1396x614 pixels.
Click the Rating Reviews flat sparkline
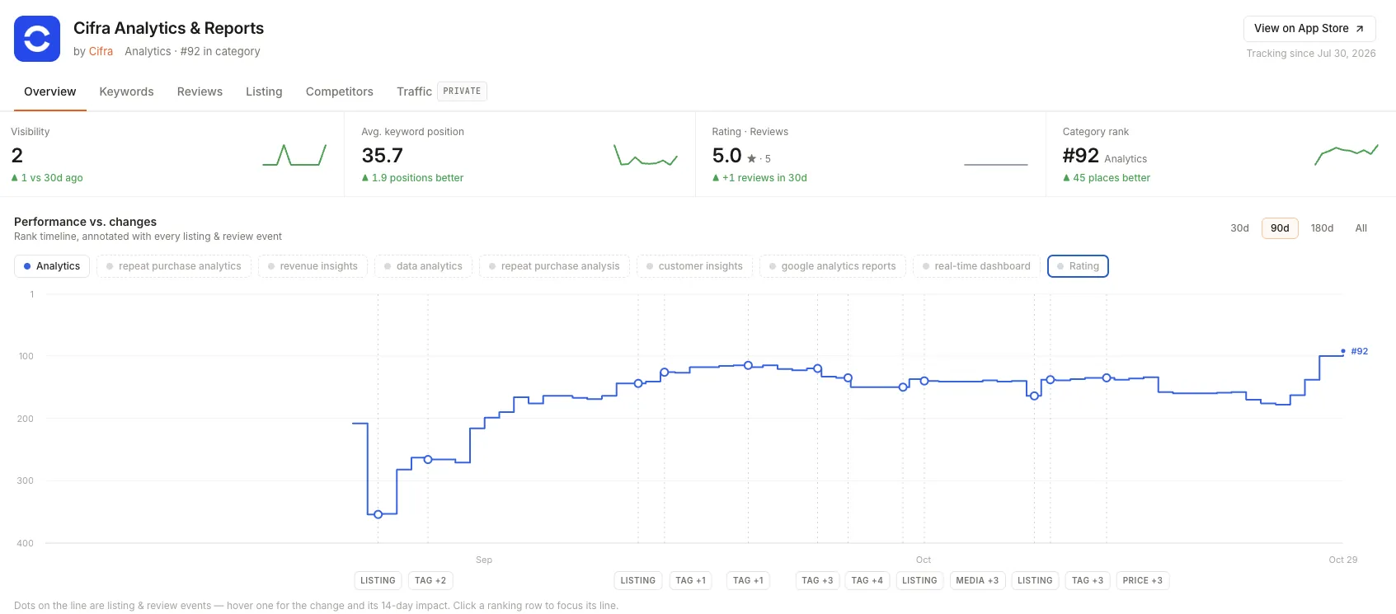tap(996, 164)
